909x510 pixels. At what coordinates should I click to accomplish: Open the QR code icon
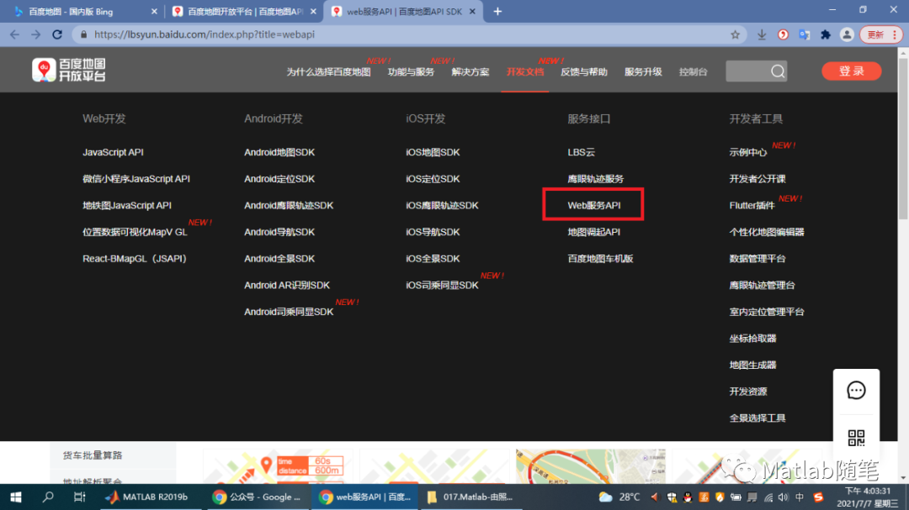coord(856,438)
